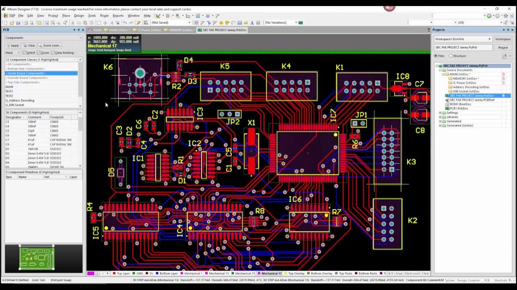Click the Open document folder icon
Image resolution: width=517 pixels, height=290 pixels.
pos(12,23)
